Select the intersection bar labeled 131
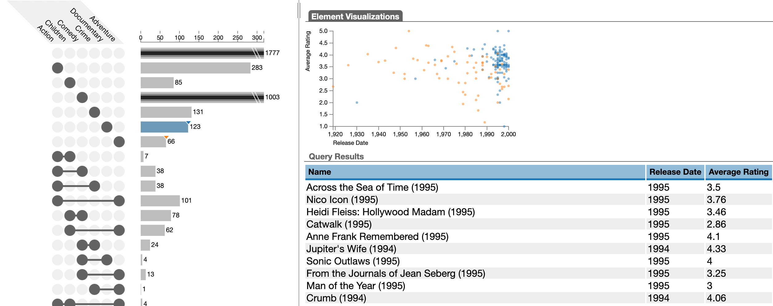 click(x=166, y=112)
